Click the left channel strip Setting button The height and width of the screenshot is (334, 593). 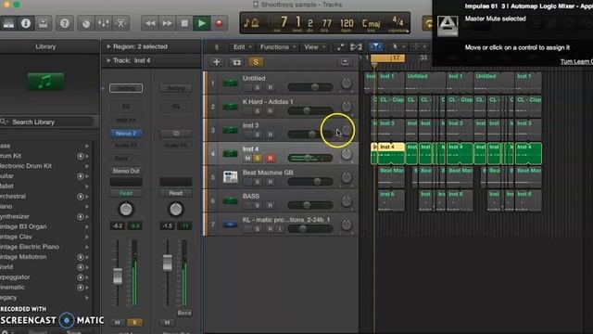point(126,88)
